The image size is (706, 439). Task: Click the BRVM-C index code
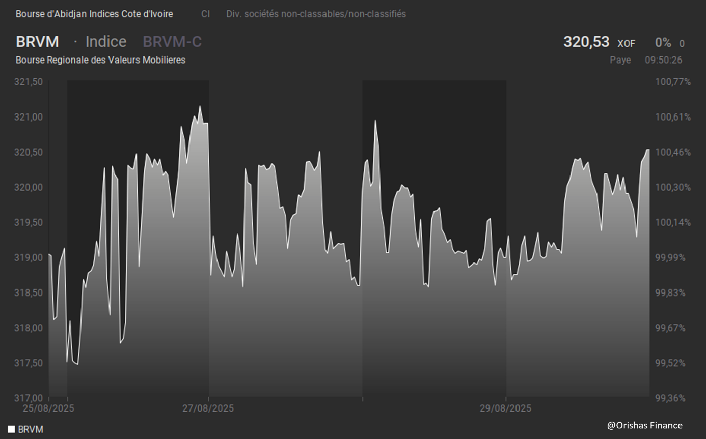pos(172,42)
